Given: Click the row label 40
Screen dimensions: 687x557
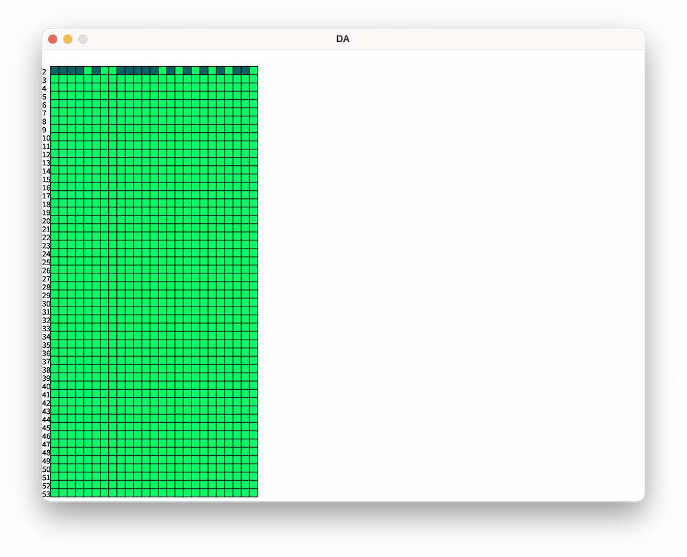Looking at the screenshot, I should [x=46, y=387].
